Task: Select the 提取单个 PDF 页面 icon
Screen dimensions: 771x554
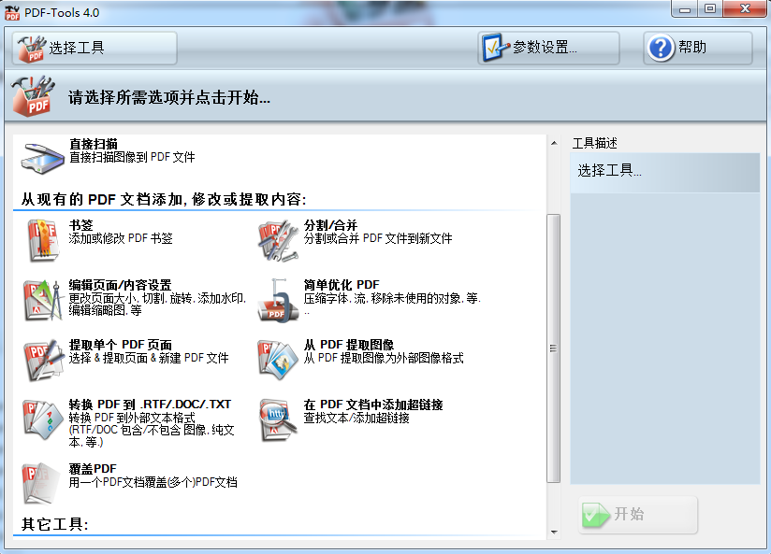Action: tap(44, 360)
